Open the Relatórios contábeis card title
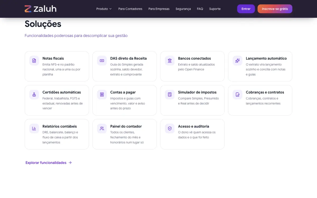This screenshot has height=198, width=317. pyautogui.click(x=60, y=126)
